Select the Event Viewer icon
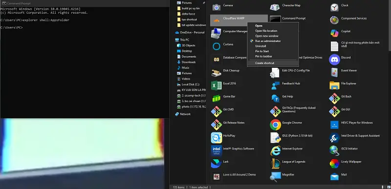The width and height of the screenshot is (391, 189). pos(334,72)
